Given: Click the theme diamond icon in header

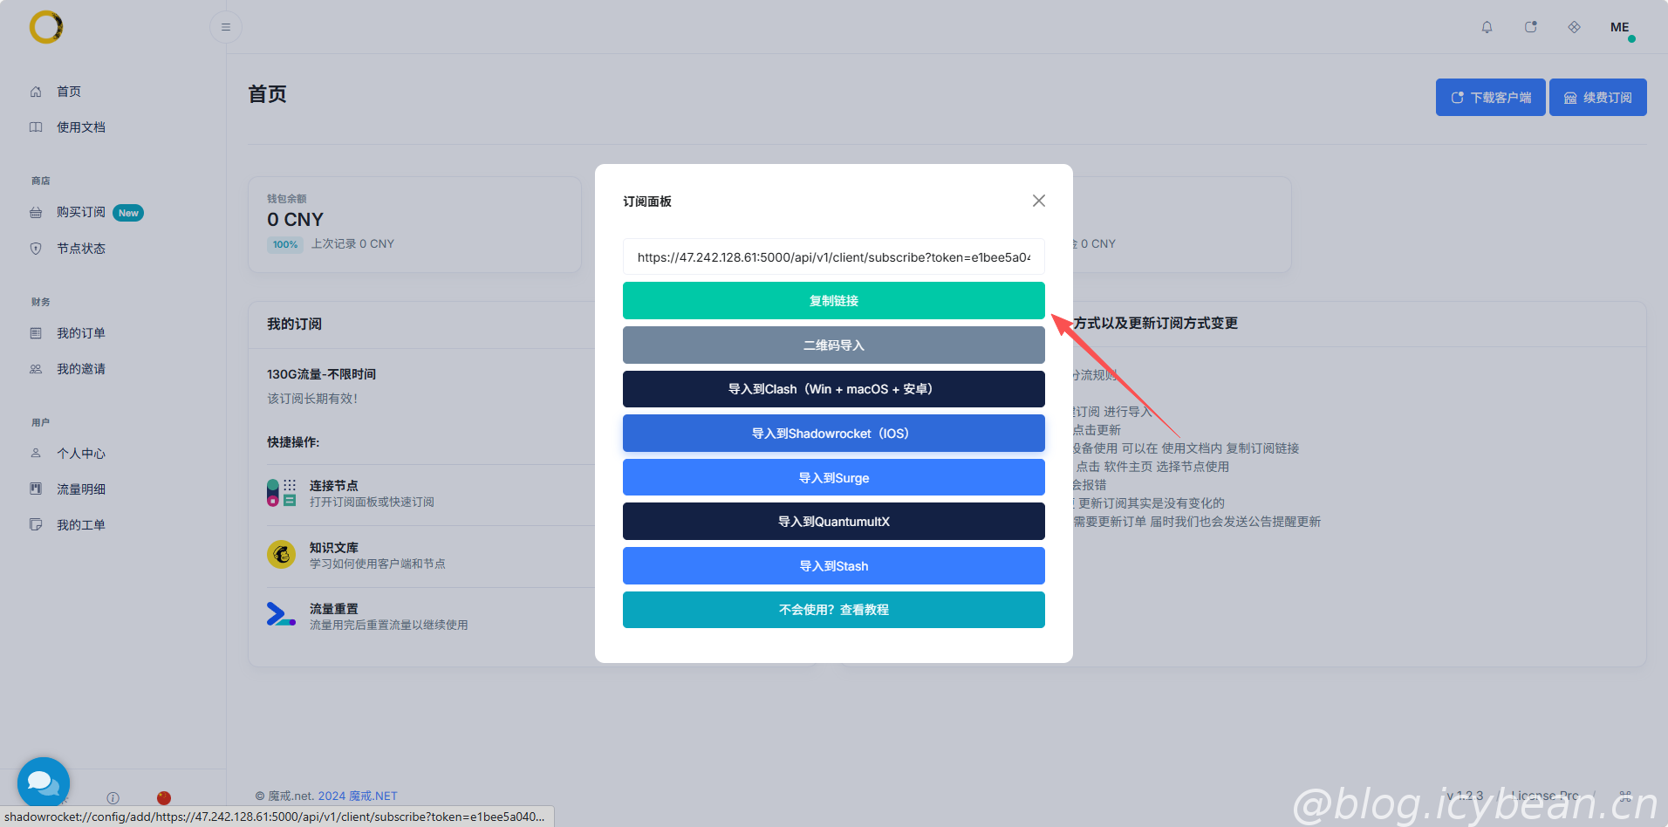Looking at the screenshot, I should coord(1574,27).
